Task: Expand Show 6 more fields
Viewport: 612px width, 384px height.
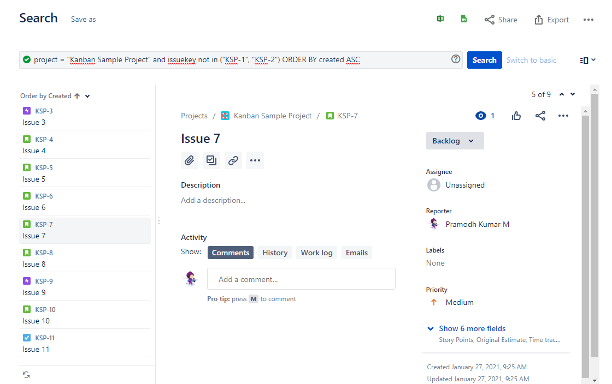Action: 472,328
